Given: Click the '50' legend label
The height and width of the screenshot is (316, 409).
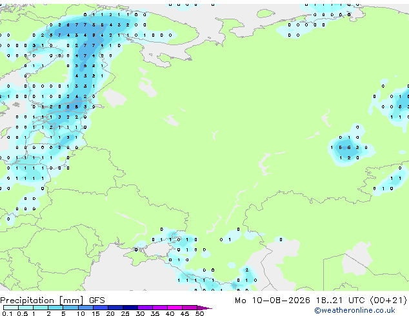Looking at the screenshot, I should pyautogui.click(x=199, y=313).
